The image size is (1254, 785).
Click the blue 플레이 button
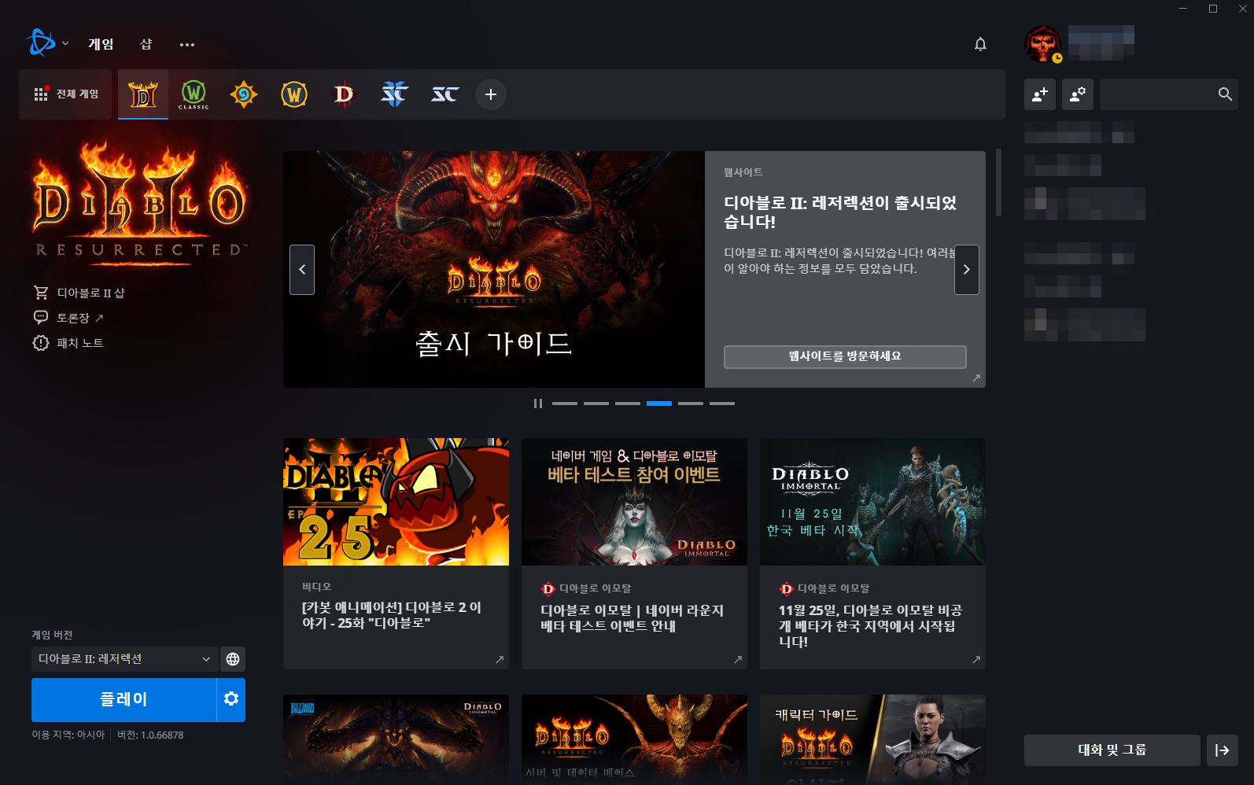click(124, 700)
